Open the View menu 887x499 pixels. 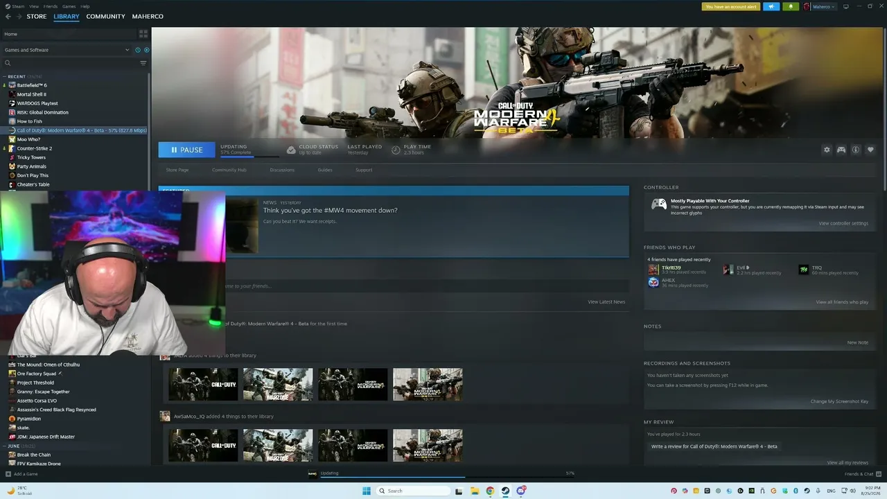tap(34, 6)
